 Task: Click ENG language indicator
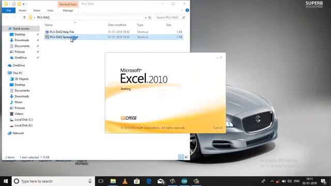coord(296,181)
